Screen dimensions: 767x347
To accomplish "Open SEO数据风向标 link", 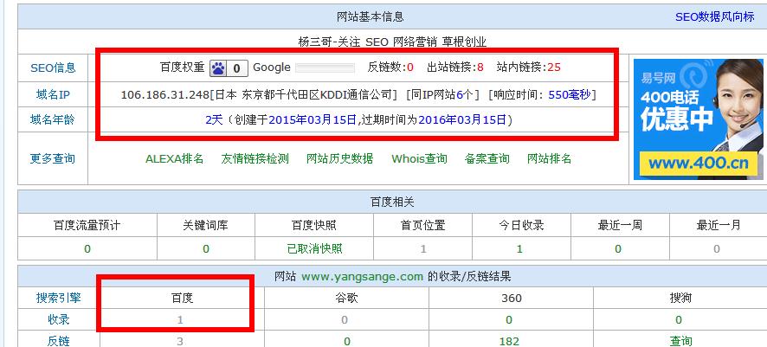I will [x=715, y=16].
